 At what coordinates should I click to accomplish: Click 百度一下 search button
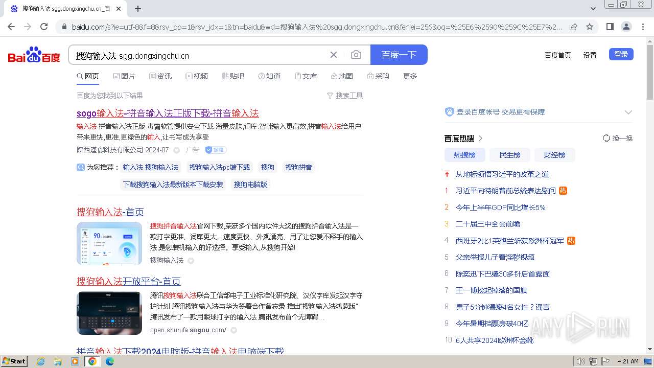pos(399,55)
